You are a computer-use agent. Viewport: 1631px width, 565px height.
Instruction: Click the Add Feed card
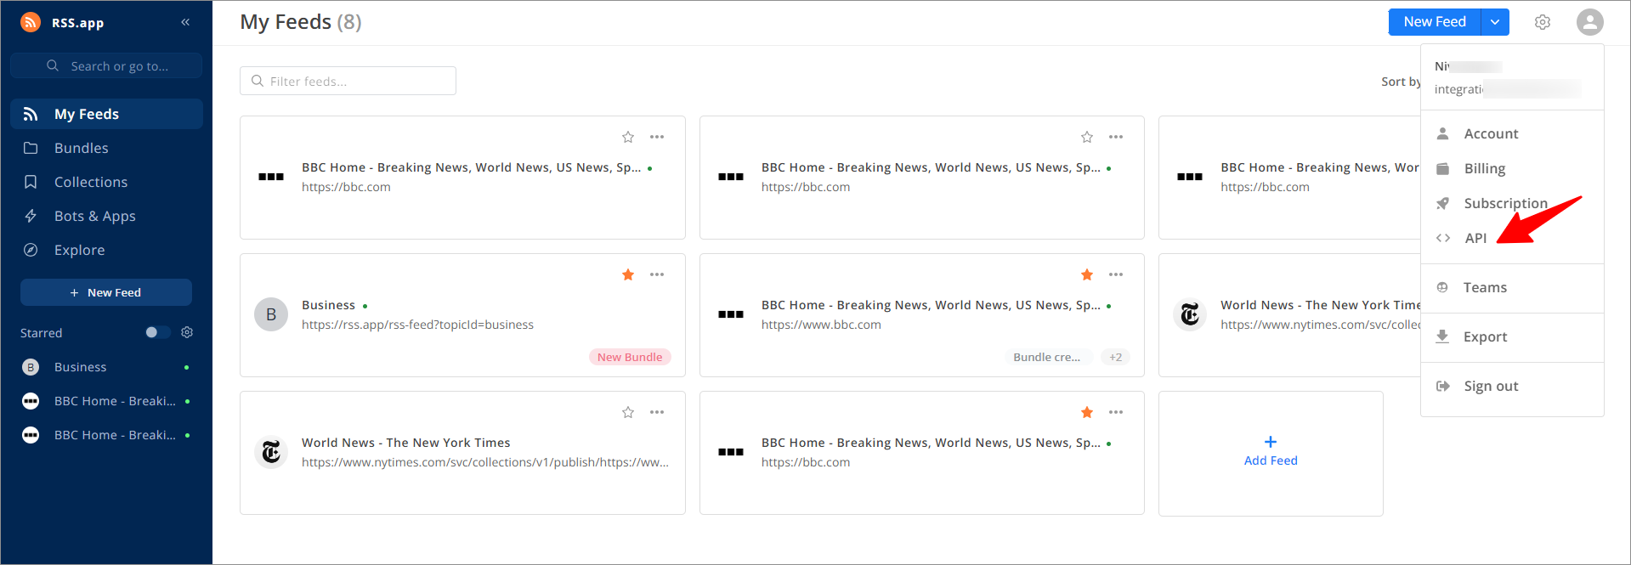coord(1271,453)
